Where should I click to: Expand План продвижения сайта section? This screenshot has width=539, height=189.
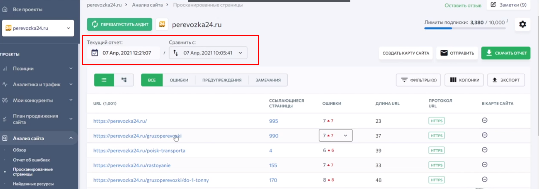click(x=71, y=119)
